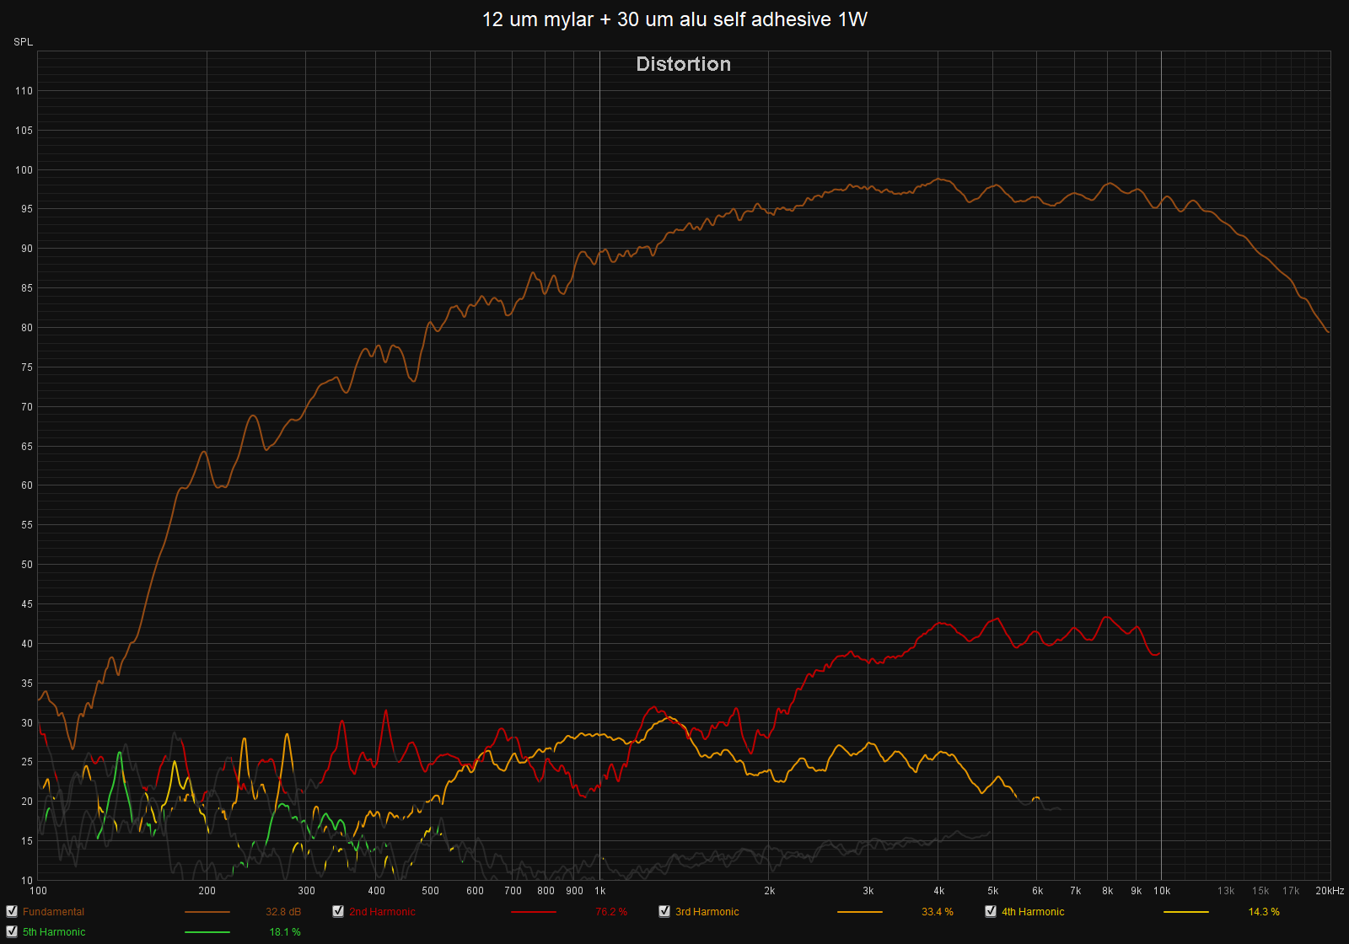Click the 2nd Harmonic legend label

382,912
